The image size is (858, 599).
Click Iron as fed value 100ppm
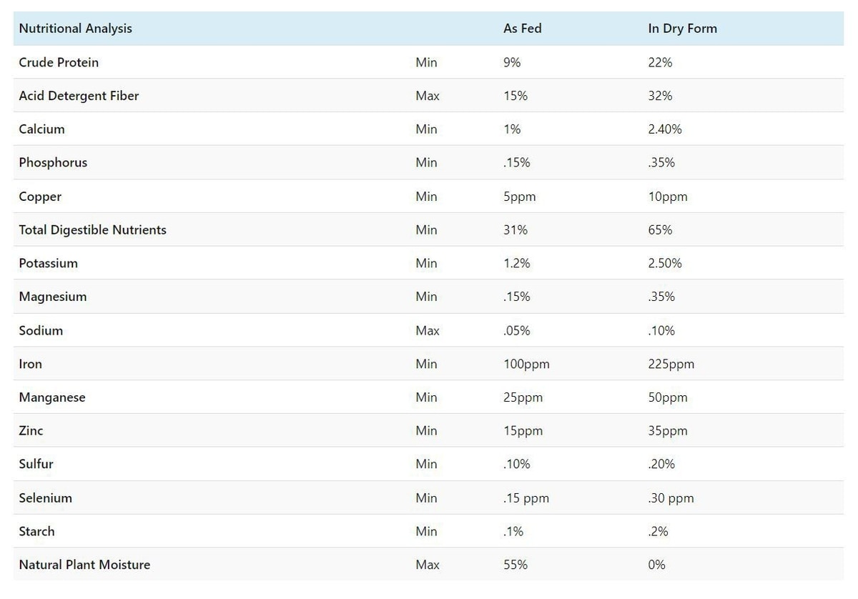click(526, 364)
